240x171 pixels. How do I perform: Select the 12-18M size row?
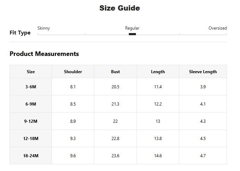pyautogui.click(x=31, y=139)
